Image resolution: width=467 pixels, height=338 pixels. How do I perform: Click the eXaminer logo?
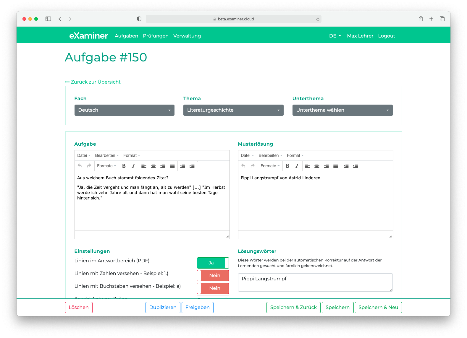89,36
